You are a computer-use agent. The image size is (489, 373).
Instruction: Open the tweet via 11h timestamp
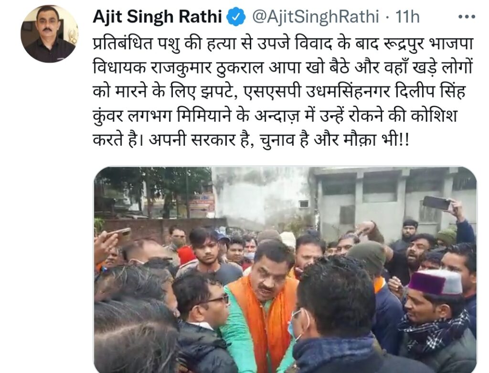click(x=407, y=17)
